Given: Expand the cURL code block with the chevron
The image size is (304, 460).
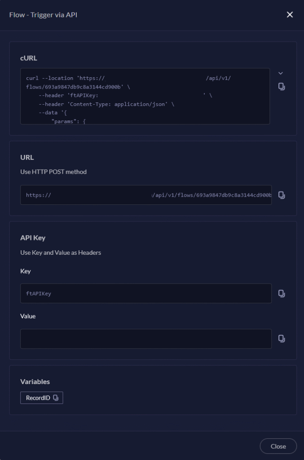Looking at the screenshot, I should tap(281, 72).
